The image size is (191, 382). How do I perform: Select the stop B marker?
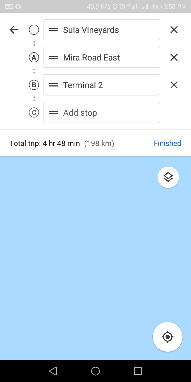tap(34, 85)
